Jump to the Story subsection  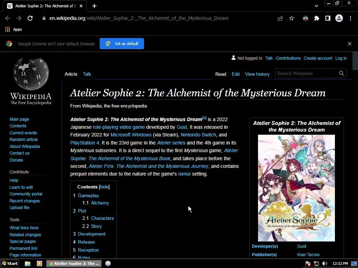pyautogui.click(x=96, y=226)
